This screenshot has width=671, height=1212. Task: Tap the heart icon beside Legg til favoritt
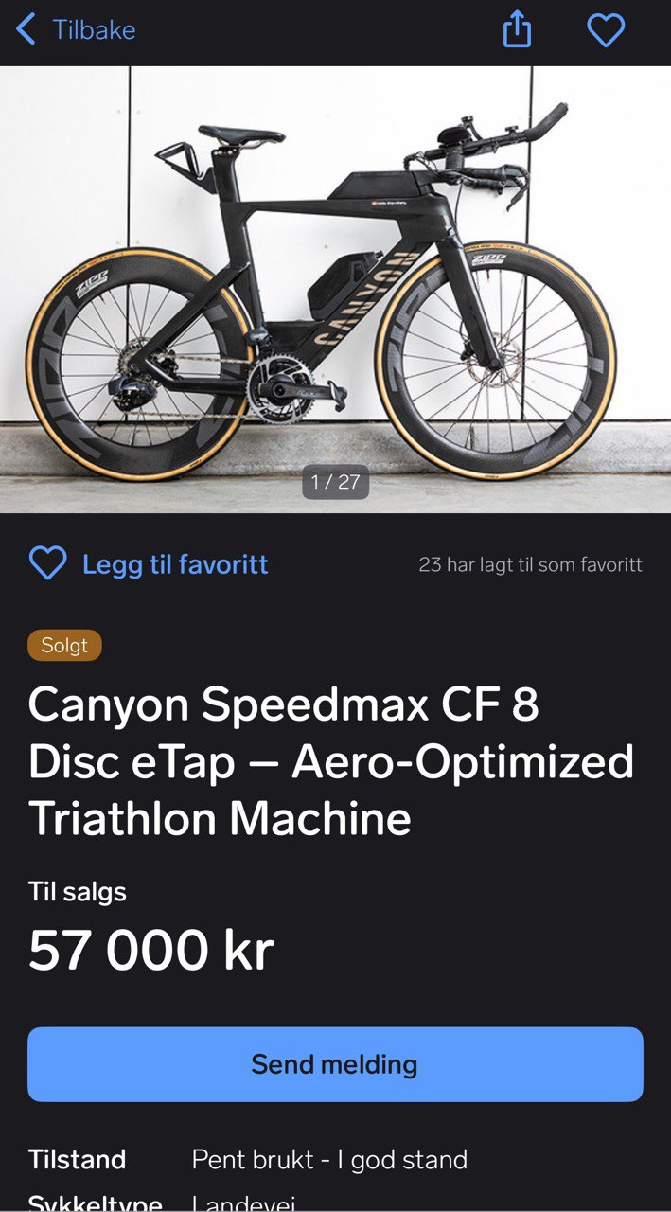(x=47, y=564)
